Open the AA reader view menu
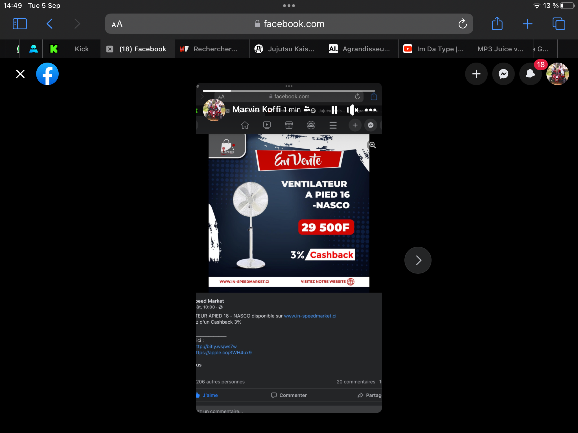 [117, 24]
